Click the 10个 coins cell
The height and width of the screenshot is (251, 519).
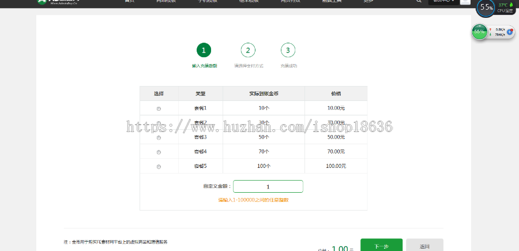264,108
